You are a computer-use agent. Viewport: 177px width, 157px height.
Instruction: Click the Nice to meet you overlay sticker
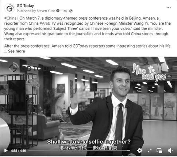(149, 72)
